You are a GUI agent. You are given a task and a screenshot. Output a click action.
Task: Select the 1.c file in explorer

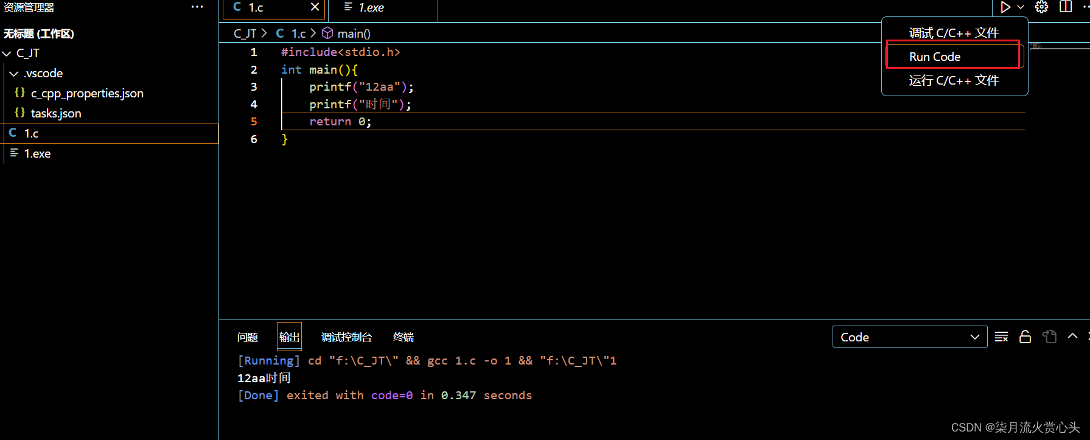(x=110, y=133)
